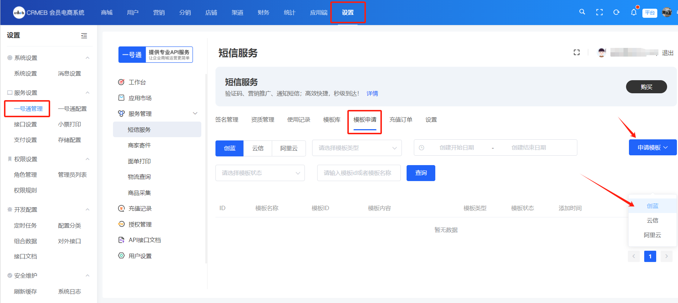678x303 pixels.
Task: Open 工作台 from the side menu
Action: coord(137,82)
